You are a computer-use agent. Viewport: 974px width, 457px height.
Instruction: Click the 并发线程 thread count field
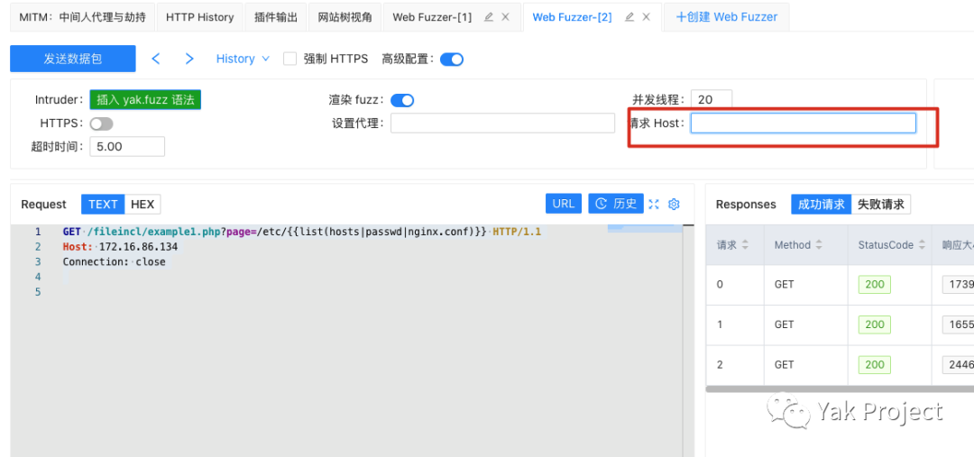(x=712, y=100)
